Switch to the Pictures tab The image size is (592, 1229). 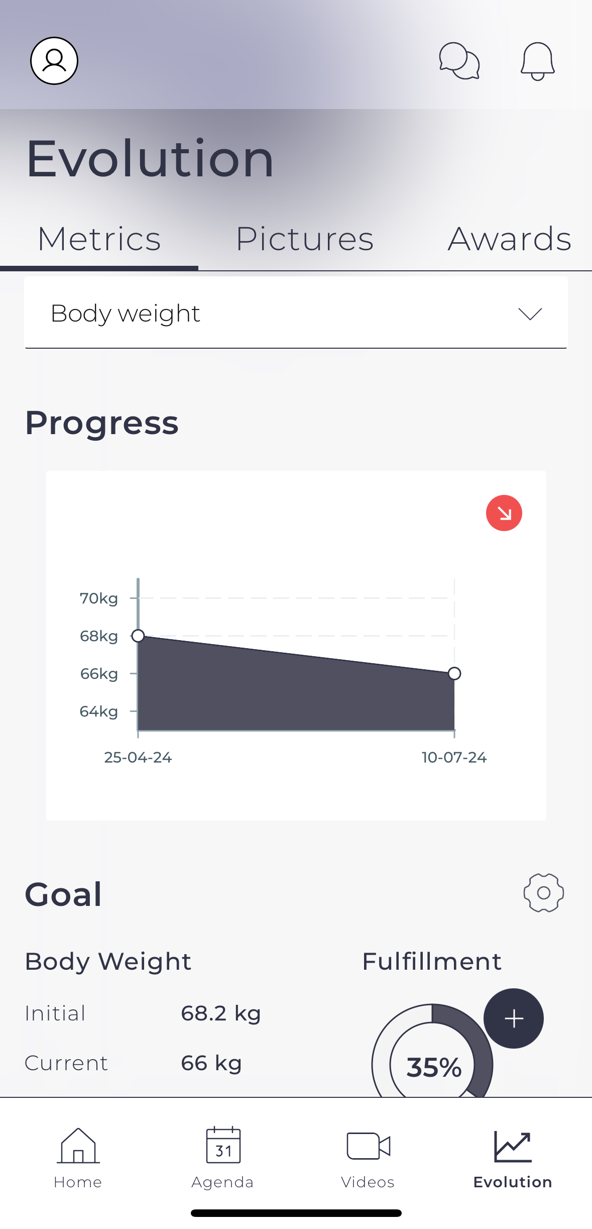305,239
